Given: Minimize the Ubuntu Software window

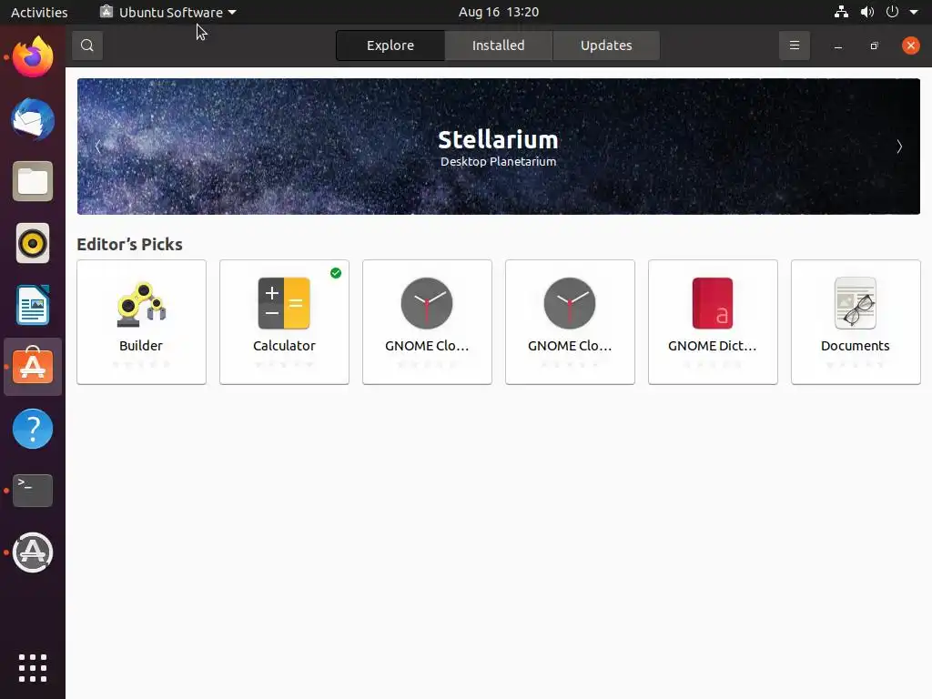Looking at the screenshot, I should [838, 46].
